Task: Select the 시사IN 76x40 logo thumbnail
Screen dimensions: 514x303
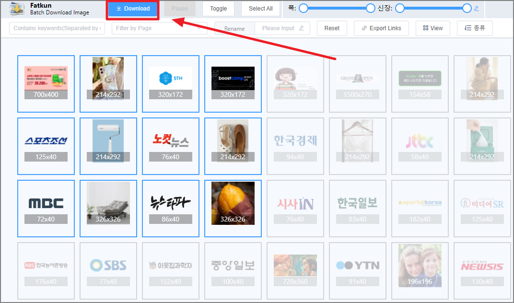Action: pyautogui.click(x=295, y=209)
